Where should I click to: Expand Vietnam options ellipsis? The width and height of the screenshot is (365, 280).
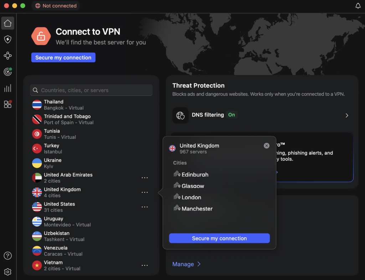point(145,265)
